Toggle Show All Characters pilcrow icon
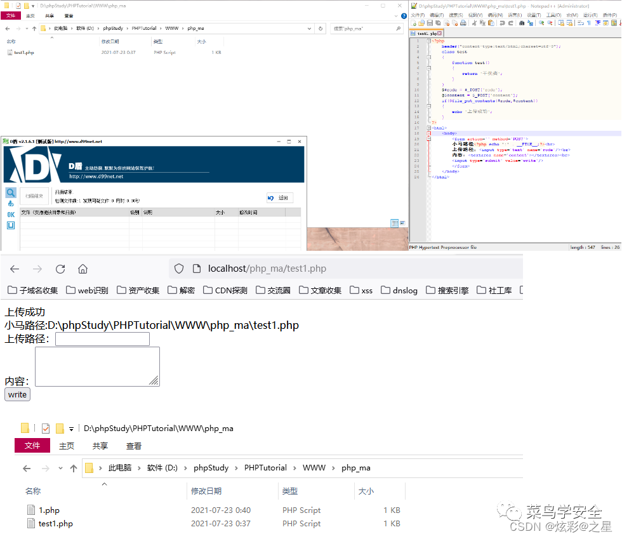Image resolution: width=622 pixels, height=539 pixels. click(589, 23)
